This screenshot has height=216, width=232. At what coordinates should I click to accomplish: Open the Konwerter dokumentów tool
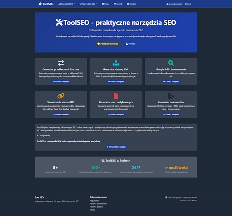171,114
